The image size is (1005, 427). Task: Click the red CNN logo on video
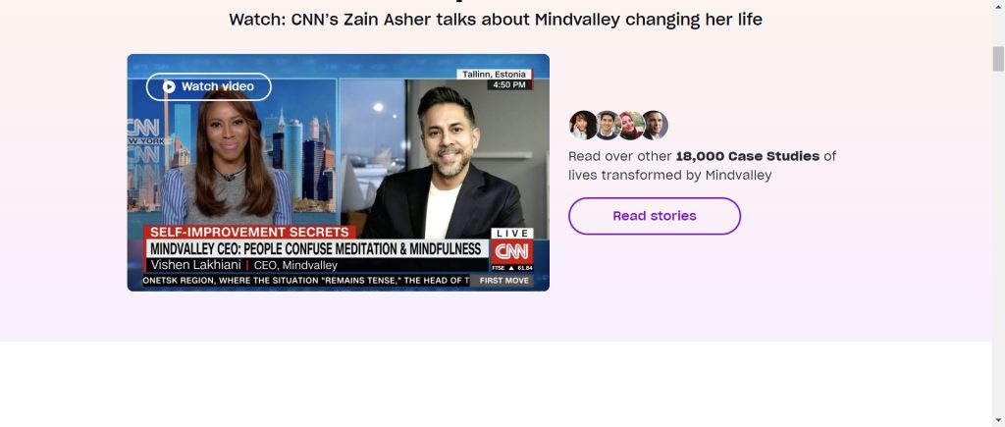[x=512, y=251]
